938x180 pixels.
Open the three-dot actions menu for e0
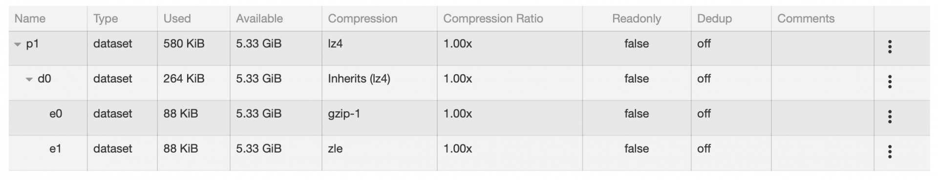click(x=890, y=117)
